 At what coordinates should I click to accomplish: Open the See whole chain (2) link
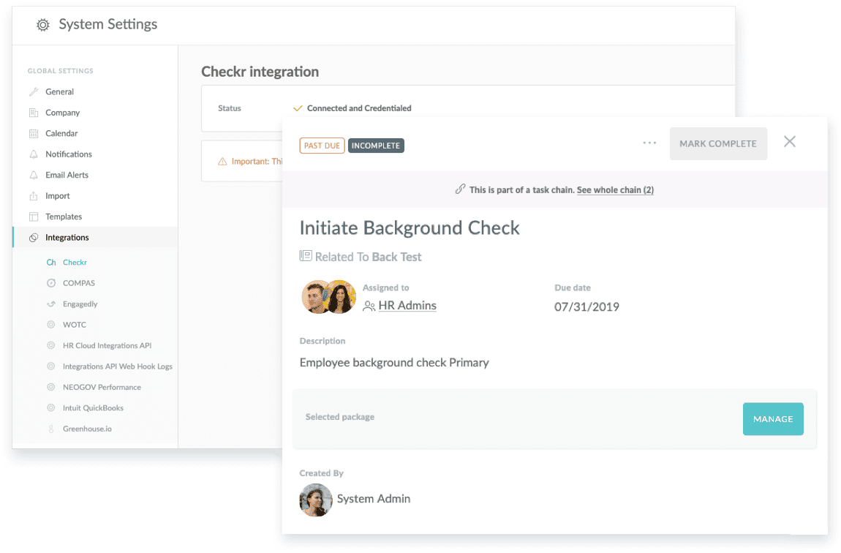pos(615,190)
